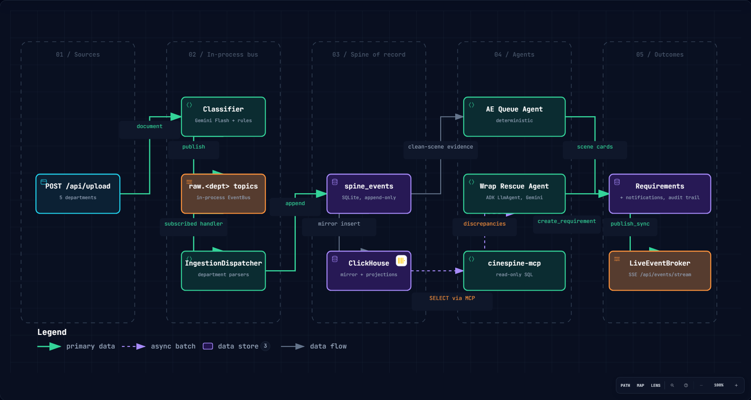Click the queue icon on raw.<dept> topics
Screen dimensions: 751x400
point(189,182)
